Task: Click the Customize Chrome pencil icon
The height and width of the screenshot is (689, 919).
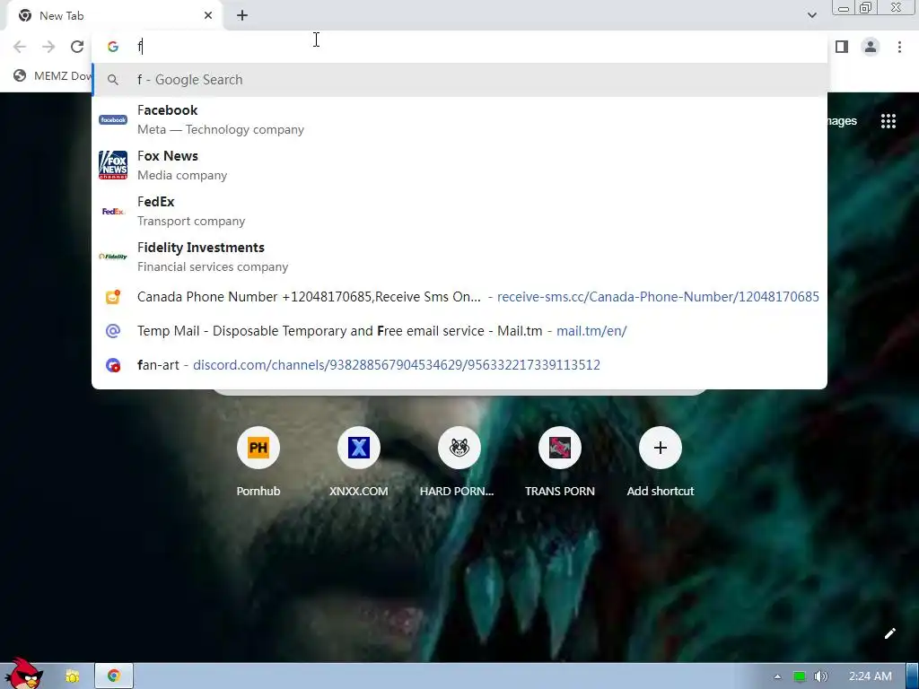Action: (889, 633)
